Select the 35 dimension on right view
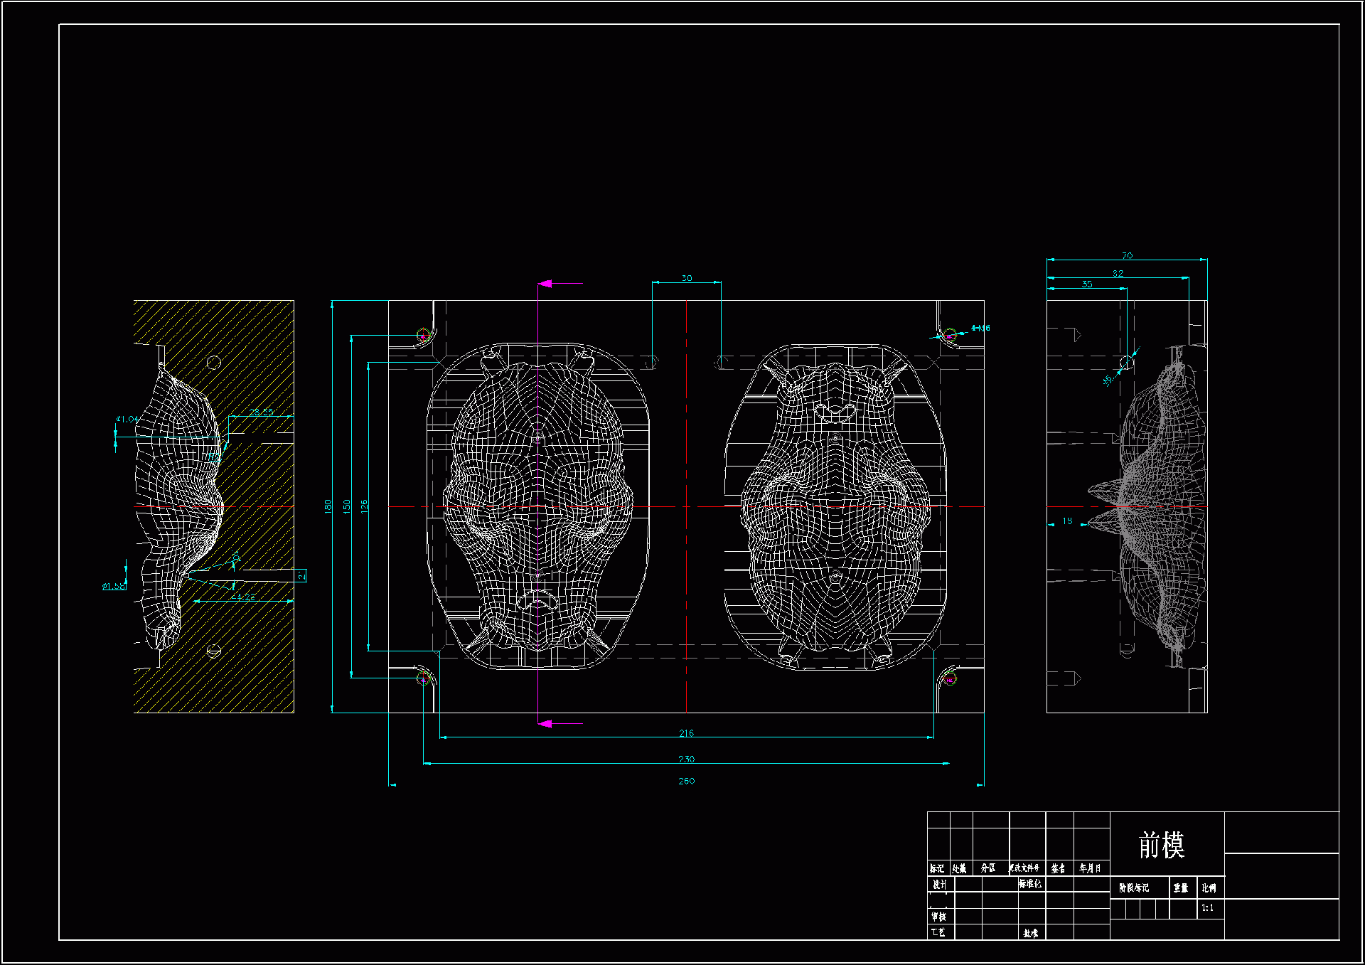1365x965 pixels. tap(1086, 284)
